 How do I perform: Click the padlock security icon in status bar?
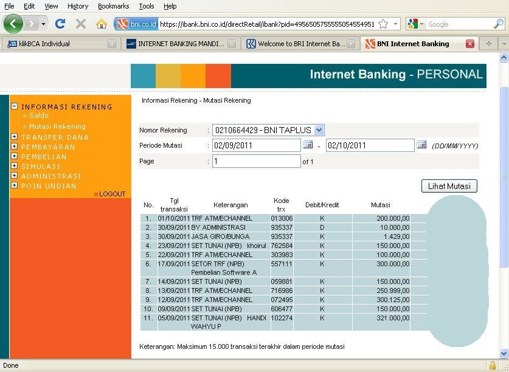click(x=492, y=365)
